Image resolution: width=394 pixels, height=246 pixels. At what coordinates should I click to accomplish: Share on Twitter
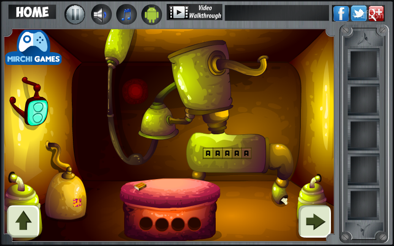pyautogui.click(x=359, y=13)
